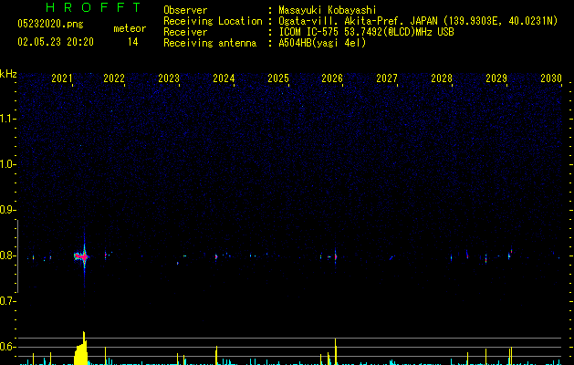574x365 pixels.
Task: Click the 2023 time axis marker
Action: 169,78
